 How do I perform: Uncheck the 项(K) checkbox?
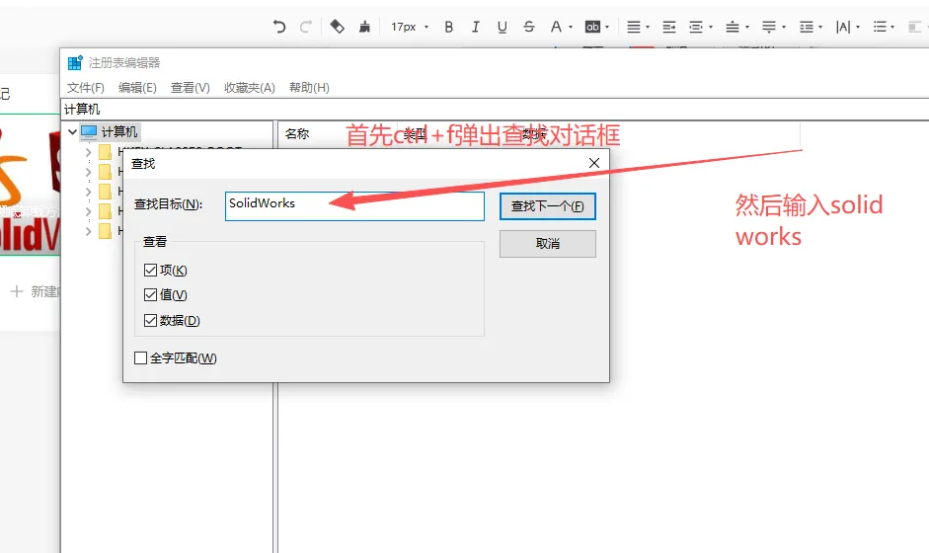click(150, 271)
